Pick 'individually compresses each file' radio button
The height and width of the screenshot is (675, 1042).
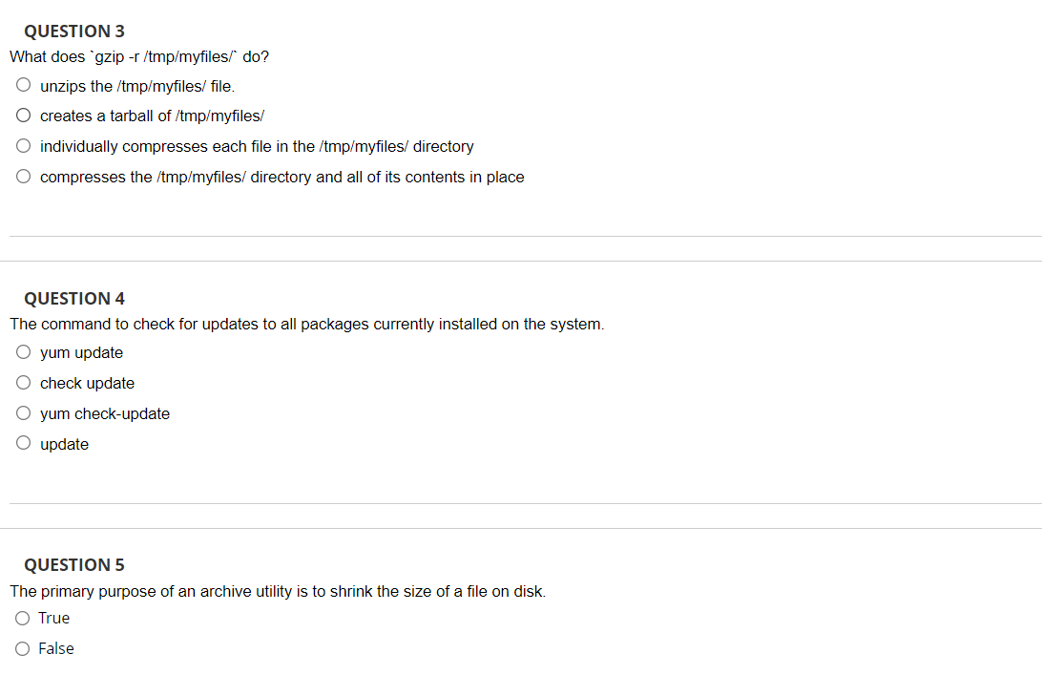pyautogui.click(x=23, y=146)
